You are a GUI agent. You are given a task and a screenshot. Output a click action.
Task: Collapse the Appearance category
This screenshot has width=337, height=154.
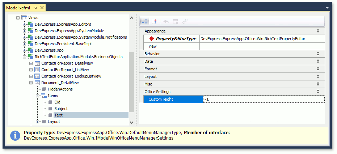point(318,31)
